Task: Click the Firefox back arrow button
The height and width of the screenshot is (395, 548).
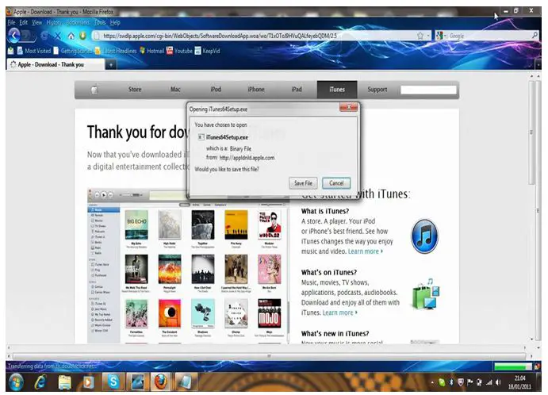Action: (x=14, y=36)
